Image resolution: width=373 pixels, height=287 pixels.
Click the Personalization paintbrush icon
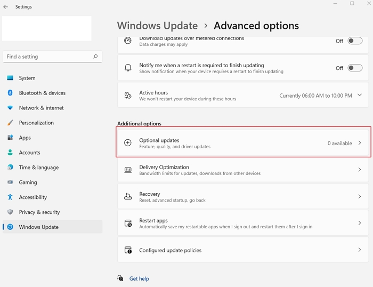10,123
